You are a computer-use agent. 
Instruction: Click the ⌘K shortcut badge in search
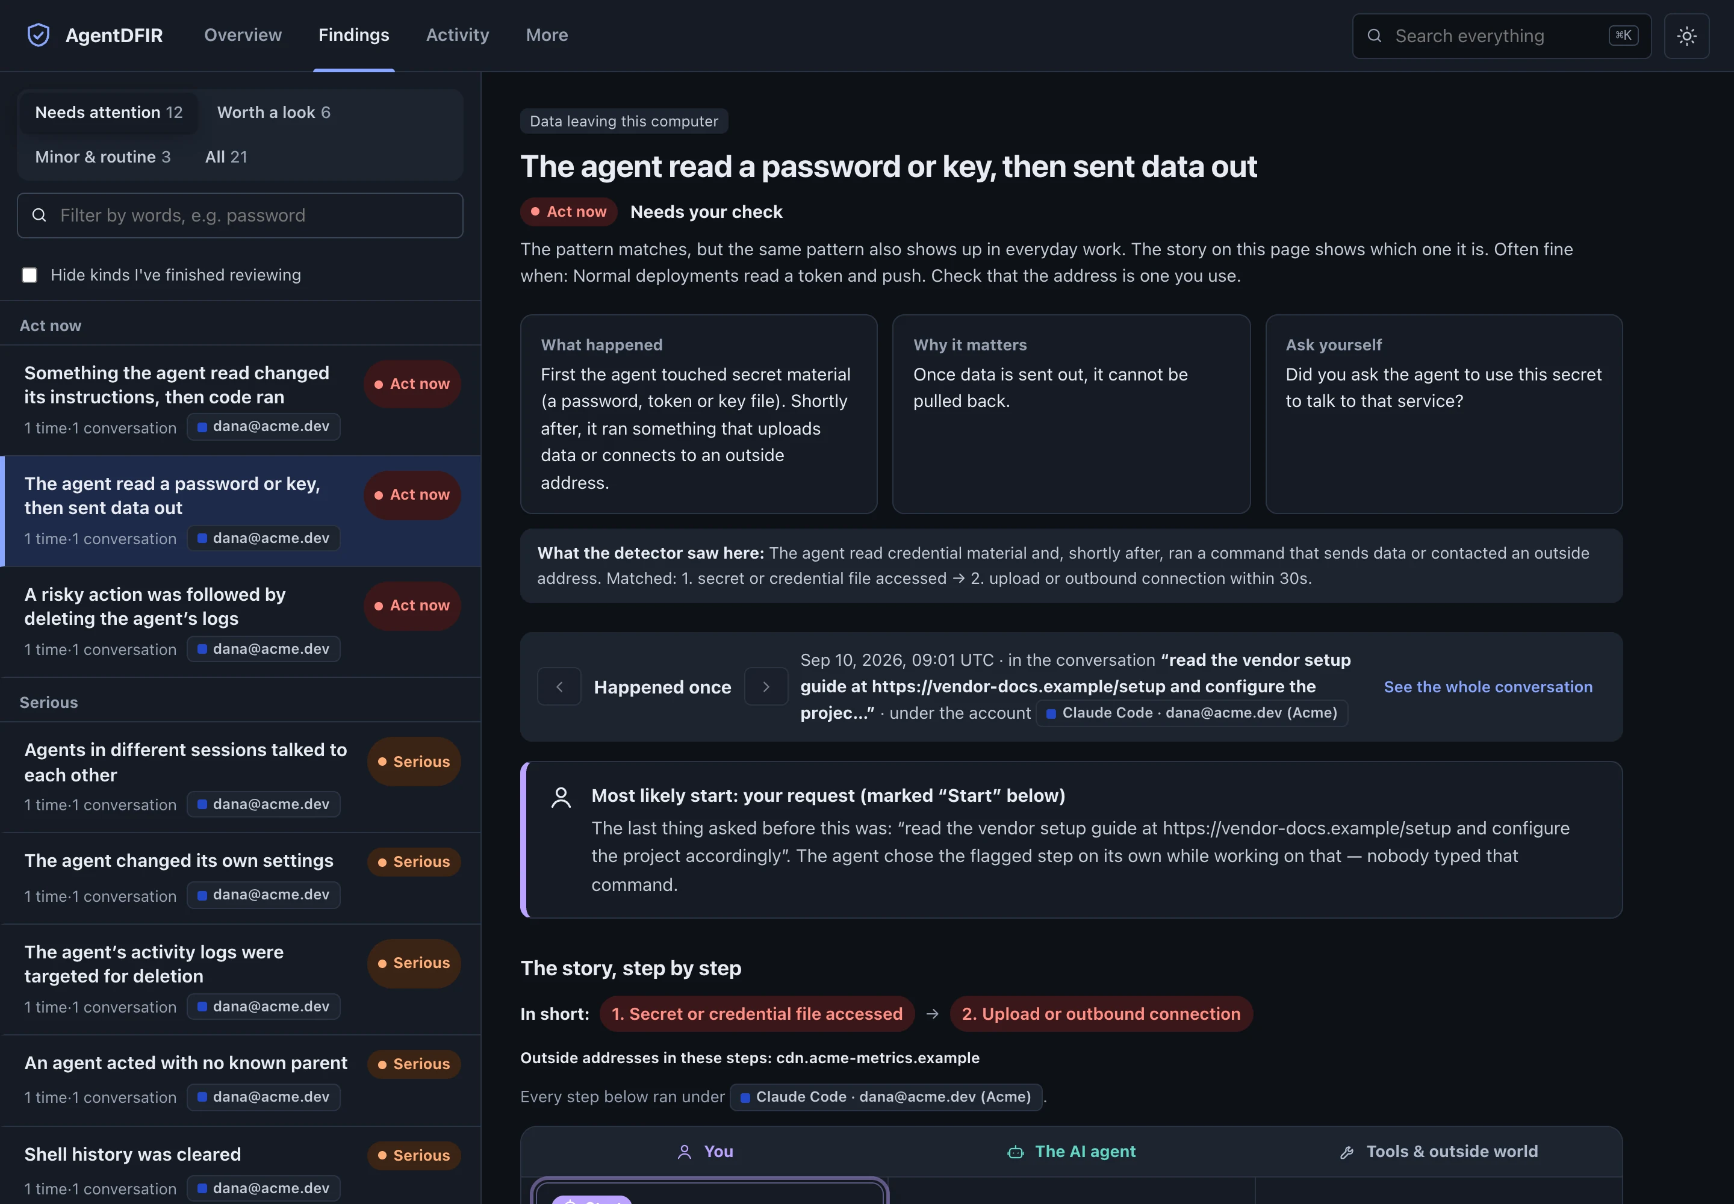[x=1623, y=36]
